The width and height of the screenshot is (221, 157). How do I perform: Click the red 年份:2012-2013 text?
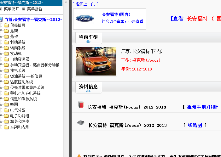tap(136, 69)
